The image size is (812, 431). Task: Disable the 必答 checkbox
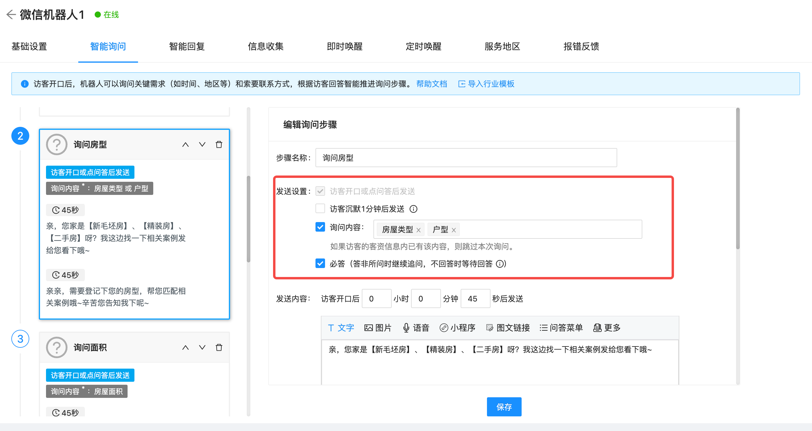click(x=320, y=264)
